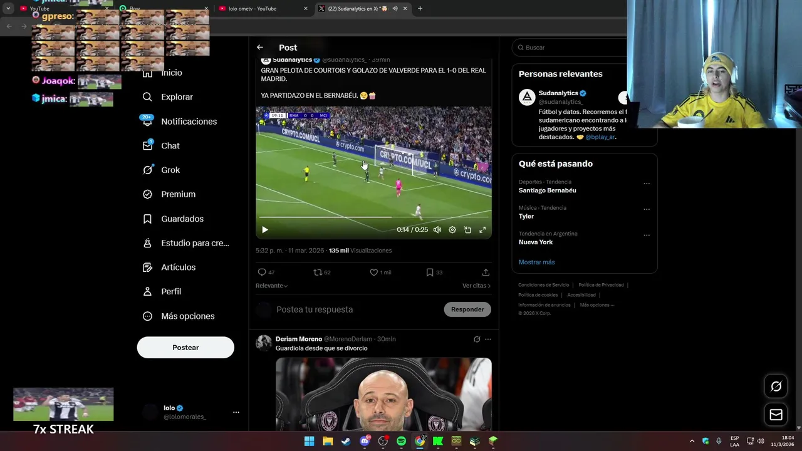
Task: Mute the Sudanalytics tab audio icon
Action: [x=395, y=9]
